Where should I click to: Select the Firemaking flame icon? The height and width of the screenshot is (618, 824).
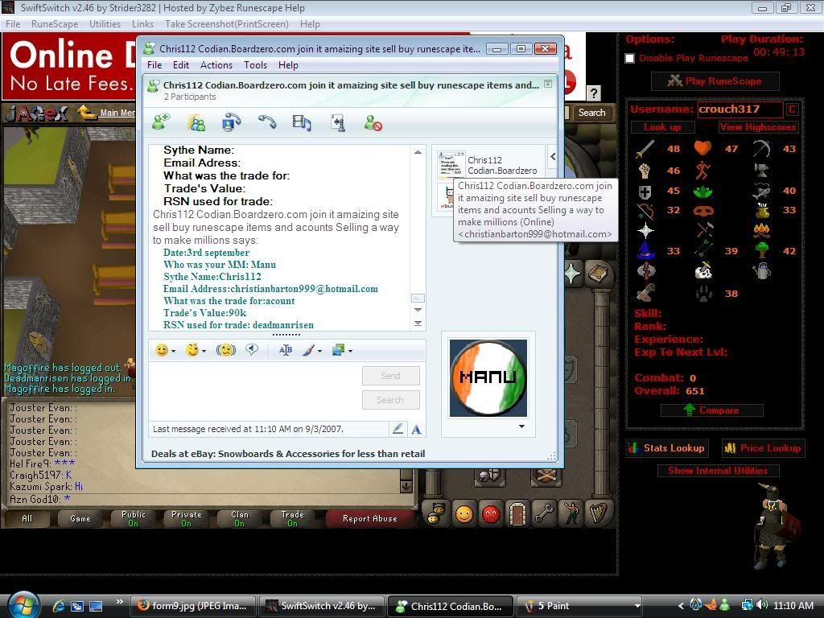[761, 229]
